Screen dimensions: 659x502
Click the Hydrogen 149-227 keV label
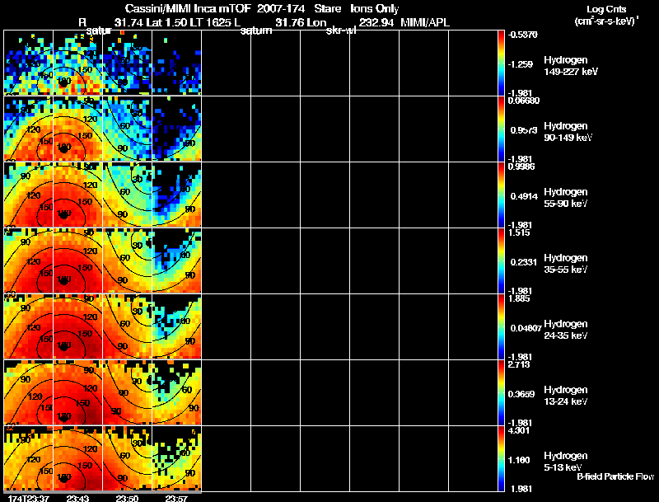571,66
